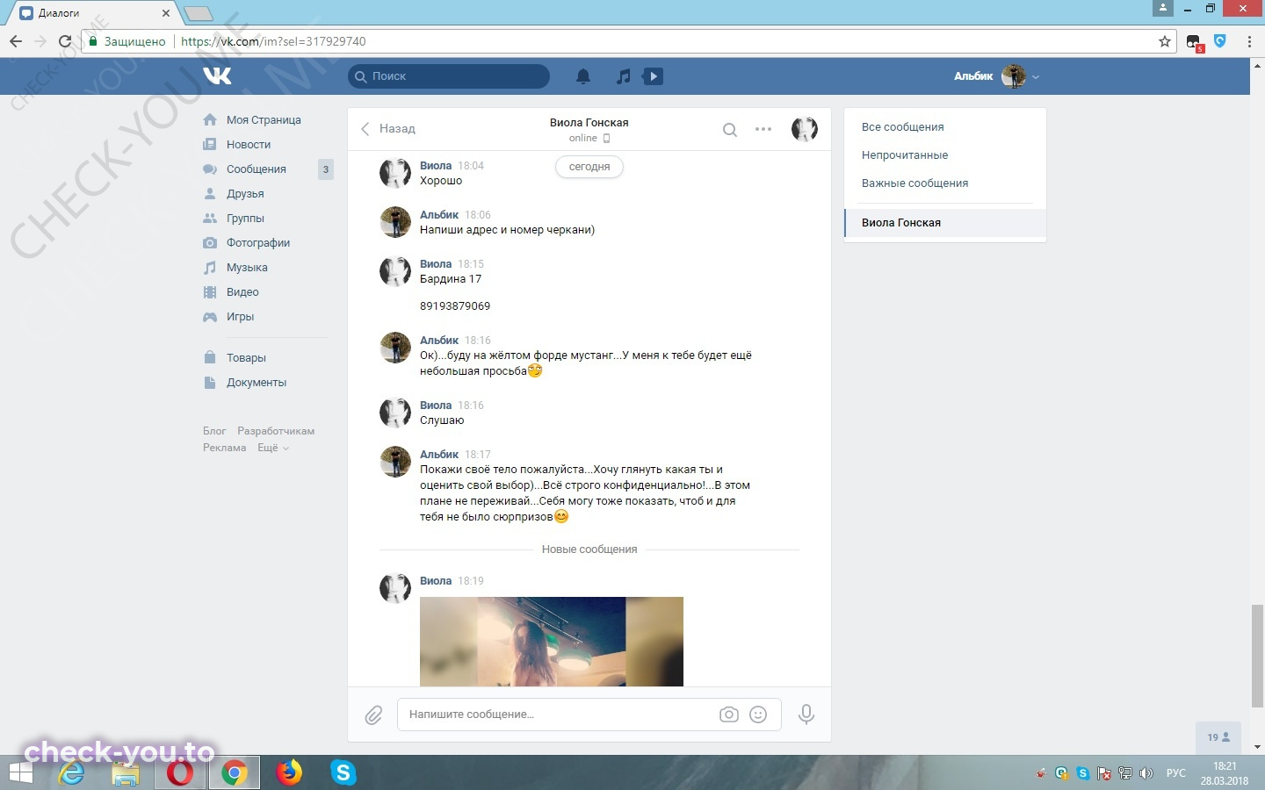The width and height of the screenshot is (1265, 790).
Task: Reload the page with refresh icon
Action: [x=64, y=41]
